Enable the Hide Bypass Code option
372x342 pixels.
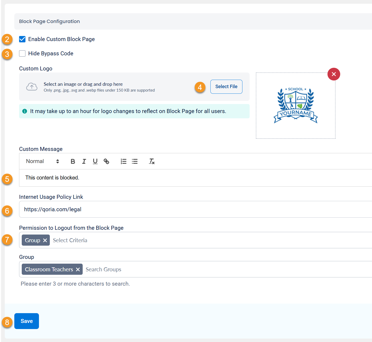[22, 53]
